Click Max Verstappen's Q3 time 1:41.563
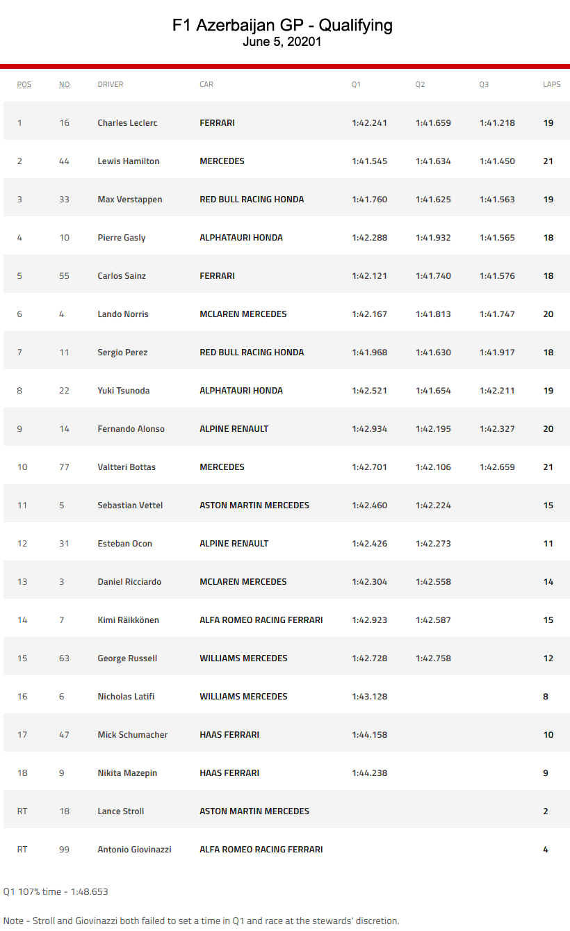The image size is (570, 931). (497, 200)
